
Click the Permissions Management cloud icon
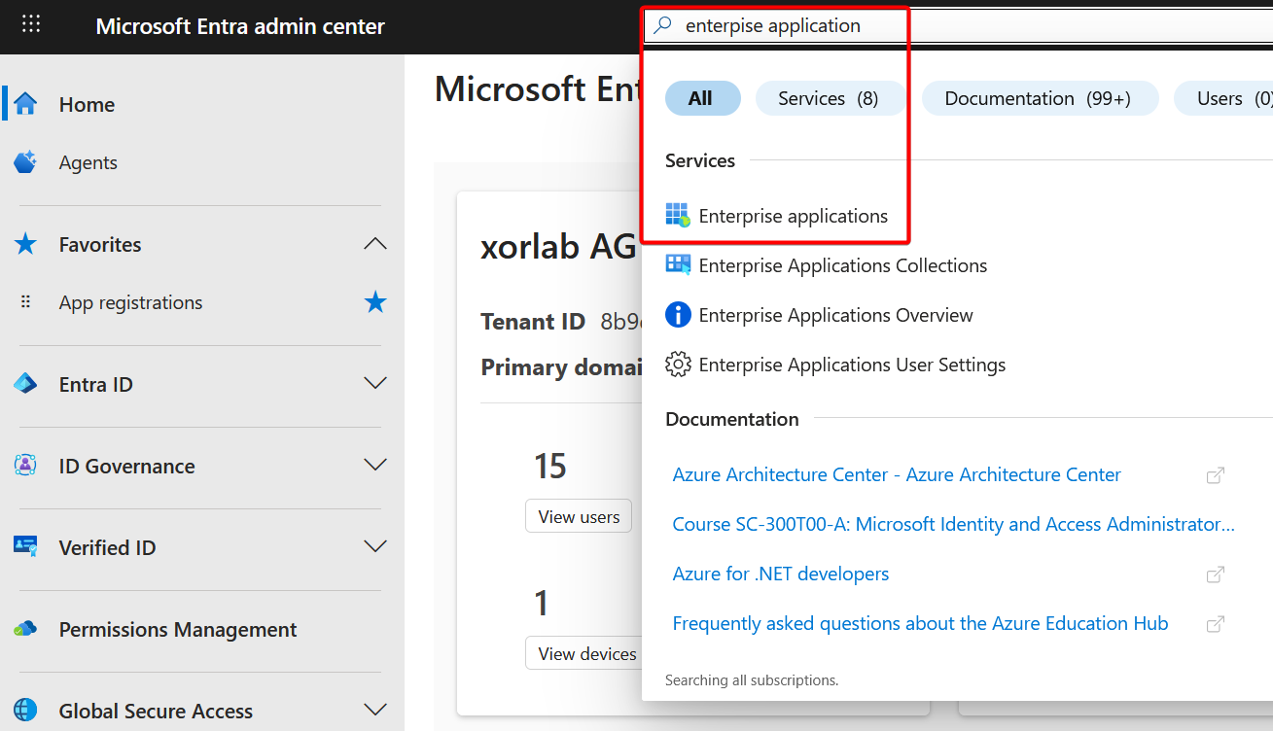[x=26, y=629]
